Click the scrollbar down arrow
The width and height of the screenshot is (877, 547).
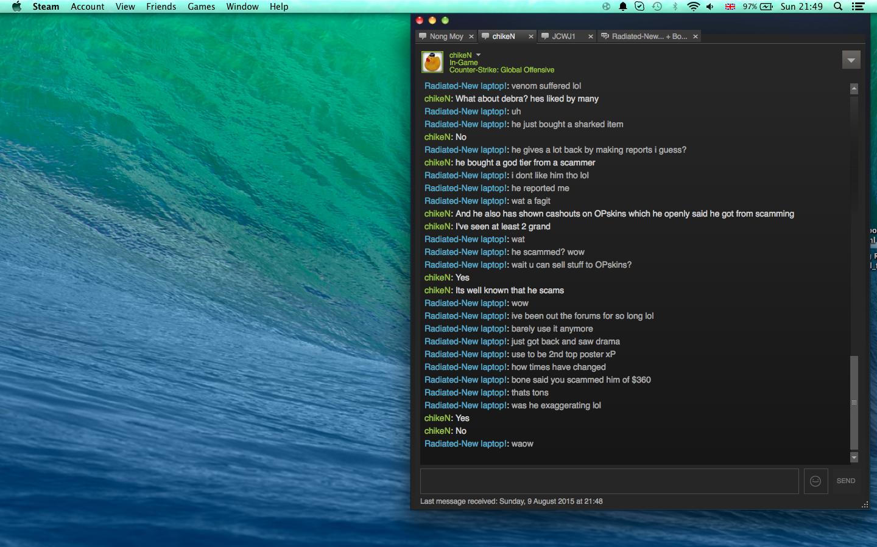pyautogui.click(x=854, y=458)
